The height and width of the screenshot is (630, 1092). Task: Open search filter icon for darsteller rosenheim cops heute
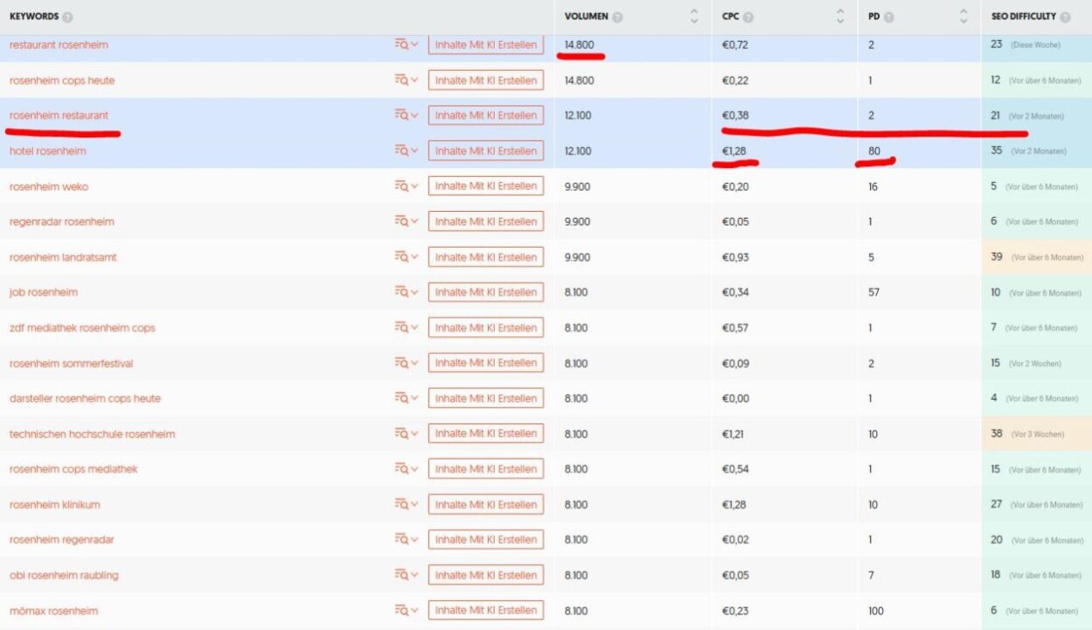coord(406,398)
